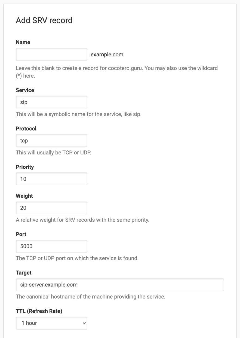Click the .example.com domain suffix text
This screenshot has height=338, width=240.
106,55
